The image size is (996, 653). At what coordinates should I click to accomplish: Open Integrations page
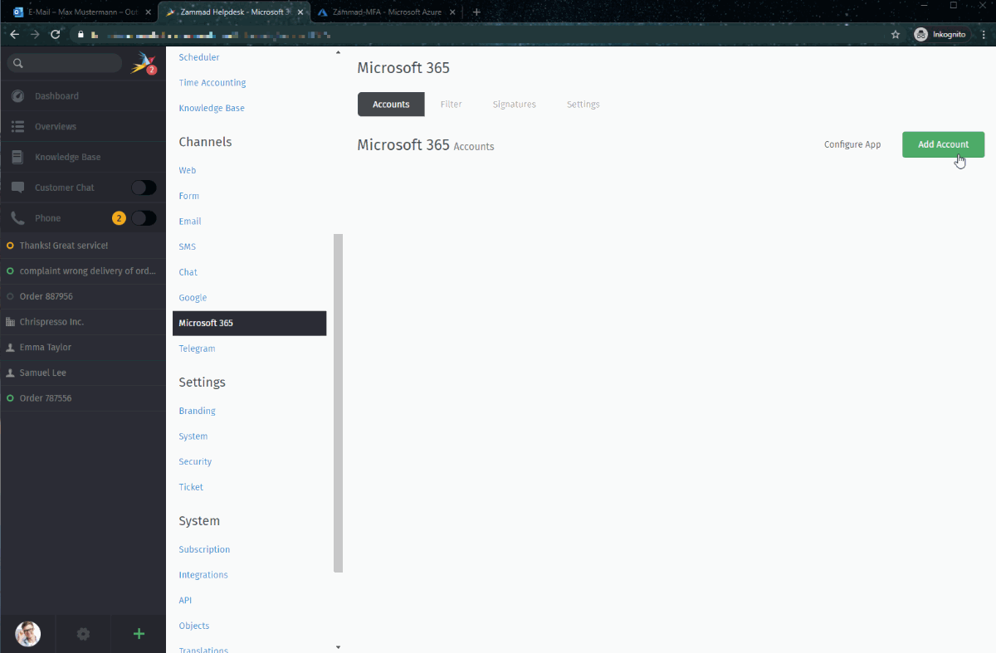click(203, 575)
